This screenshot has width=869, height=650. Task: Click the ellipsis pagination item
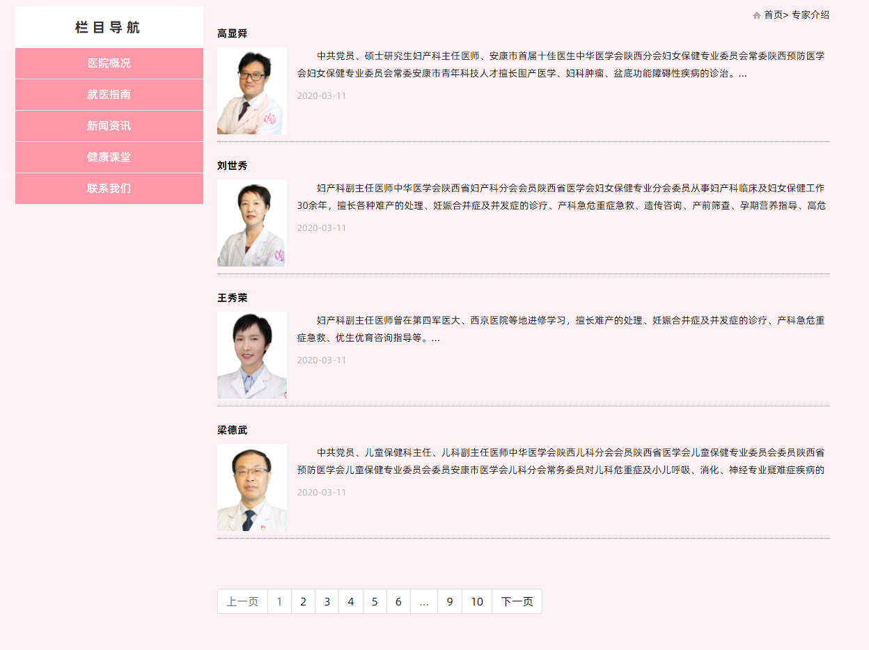(x=424, y=601)
